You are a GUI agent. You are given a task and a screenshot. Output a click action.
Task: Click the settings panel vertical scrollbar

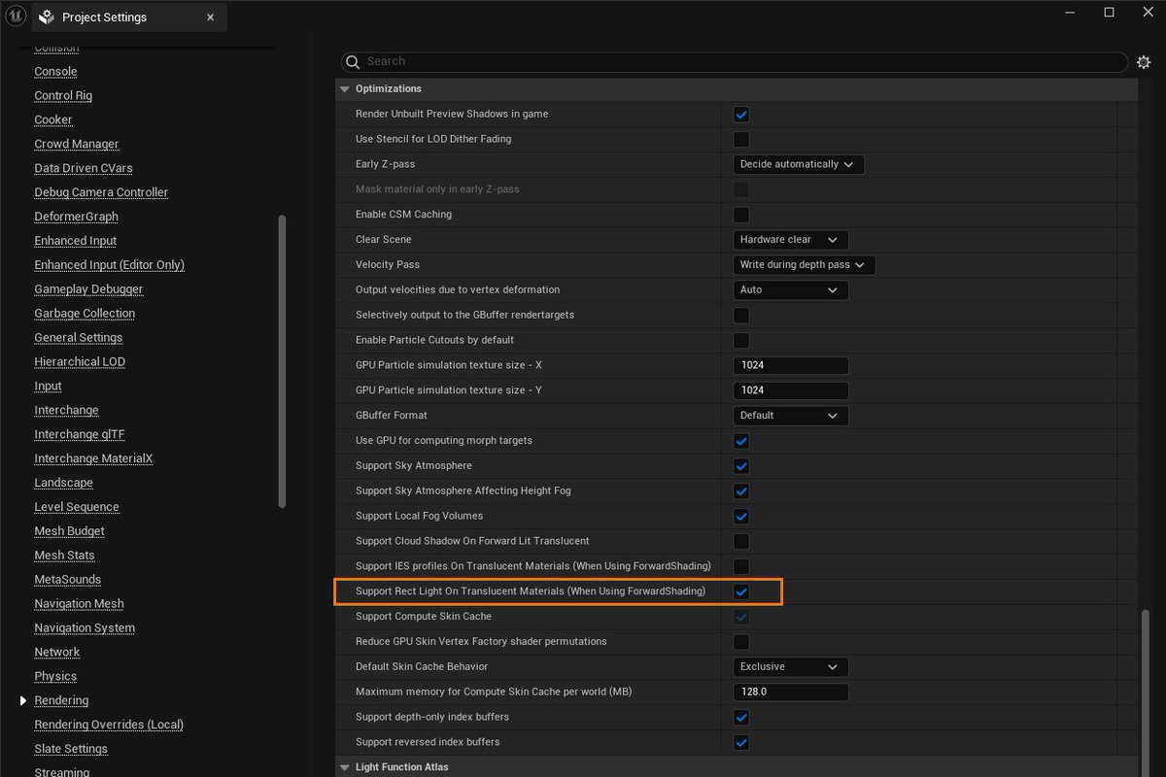(x=1146, y=692)
